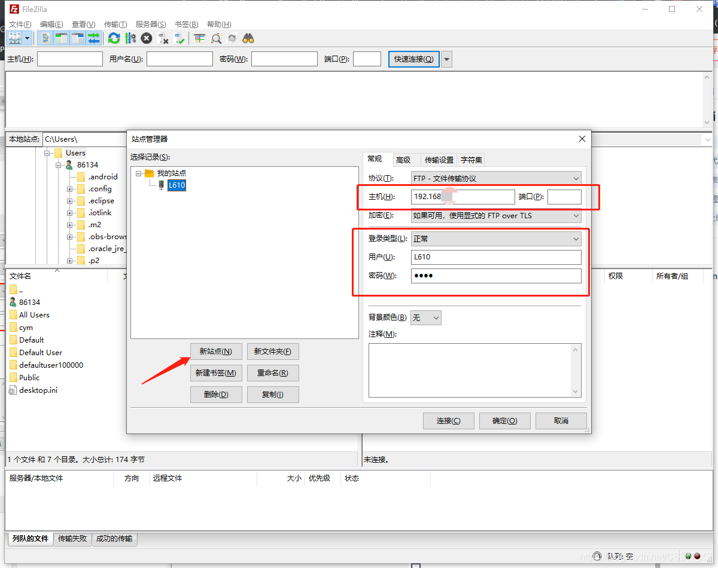Focus the 注释(M) comments text area
The width and height of the screenshot is (718, 568).
tap(474, 370)
